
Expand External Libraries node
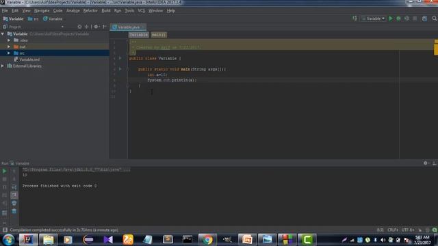point(3,66)
